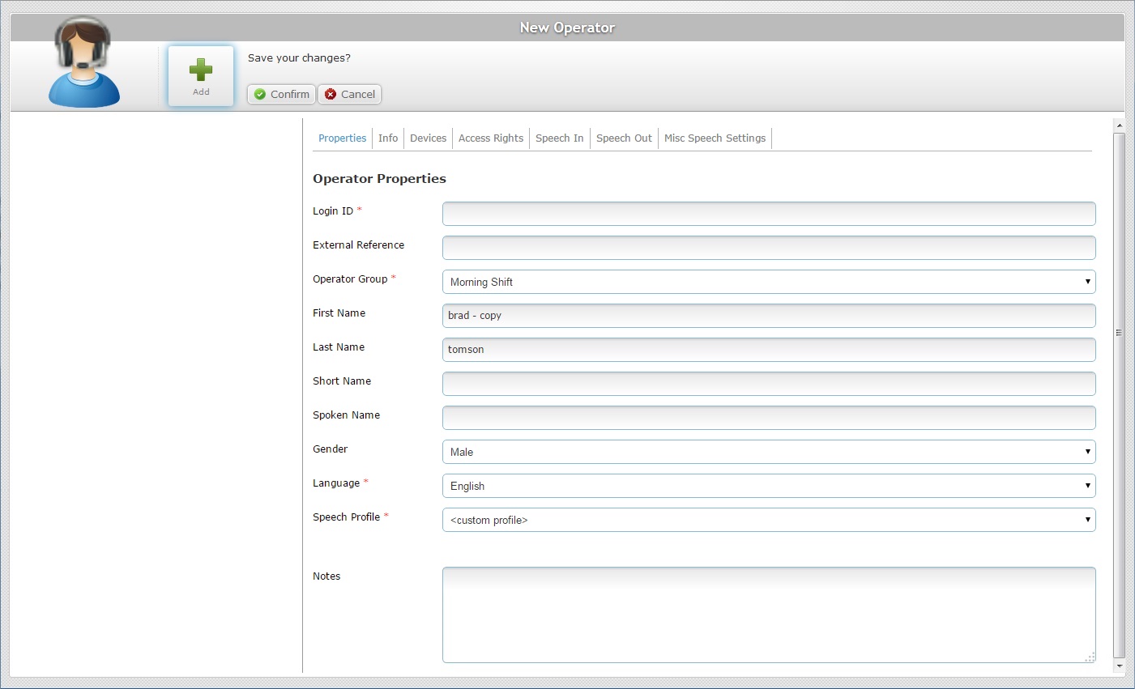The height and width of the screenshot is (689, 1135).
Task: Switch to the Properties tab
Action: click(342, 138)
